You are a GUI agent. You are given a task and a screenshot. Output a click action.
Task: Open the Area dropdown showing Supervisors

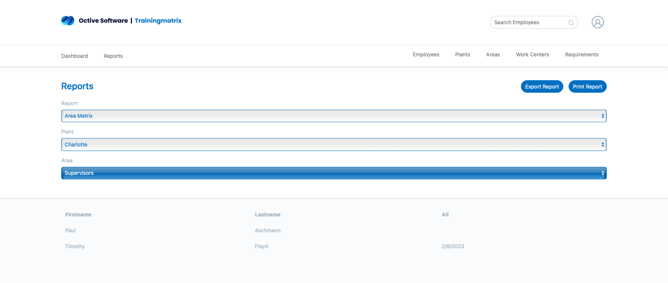(333, 173)
